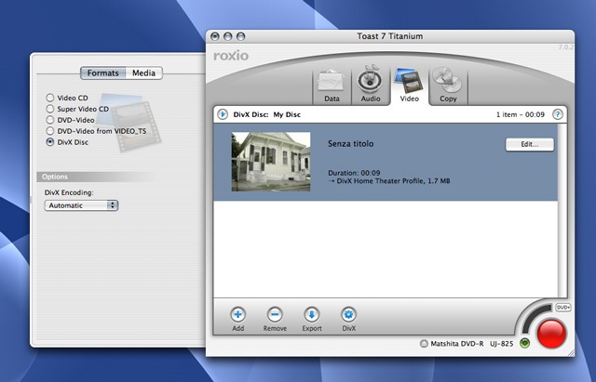Click the eject icon next to Matshita DVD-R

[424, 344]
